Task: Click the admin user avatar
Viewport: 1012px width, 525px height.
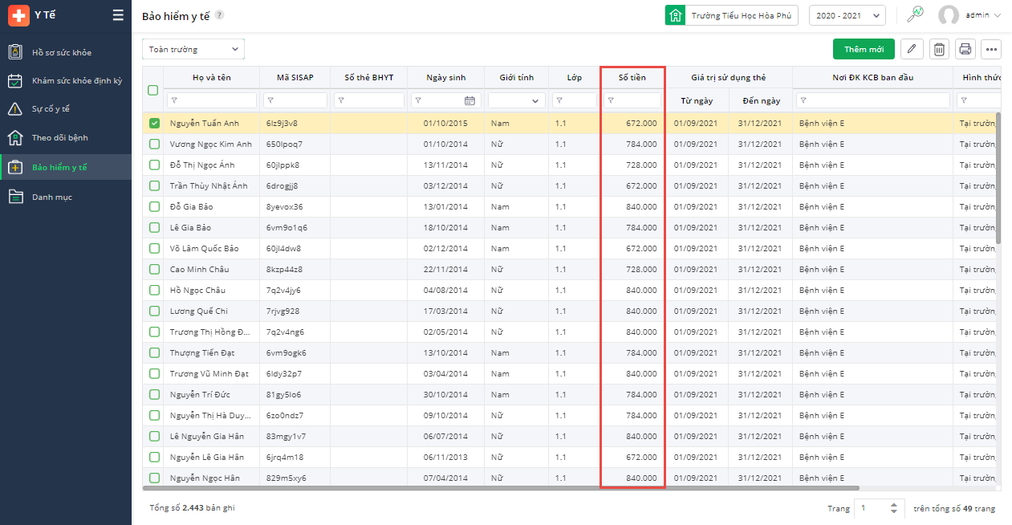Action: point(949,15)
